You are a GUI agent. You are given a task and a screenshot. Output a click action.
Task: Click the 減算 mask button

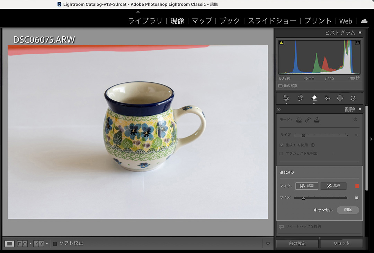[x=333, y=186]
